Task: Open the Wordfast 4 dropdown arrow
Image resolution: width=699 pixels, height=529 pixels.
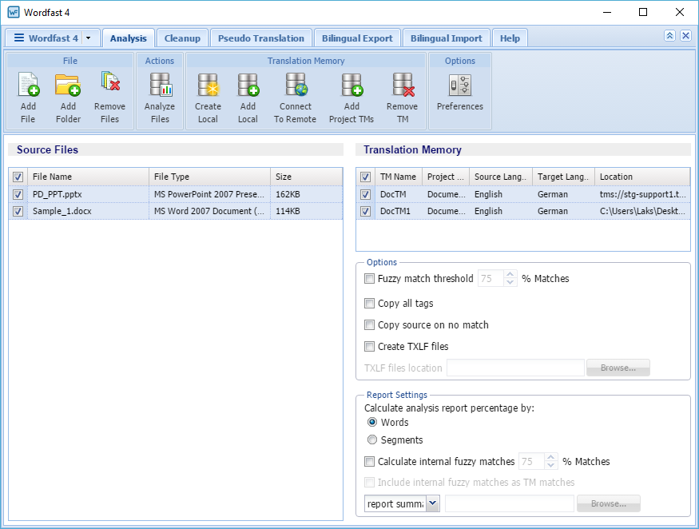Action: pos(88,38)
